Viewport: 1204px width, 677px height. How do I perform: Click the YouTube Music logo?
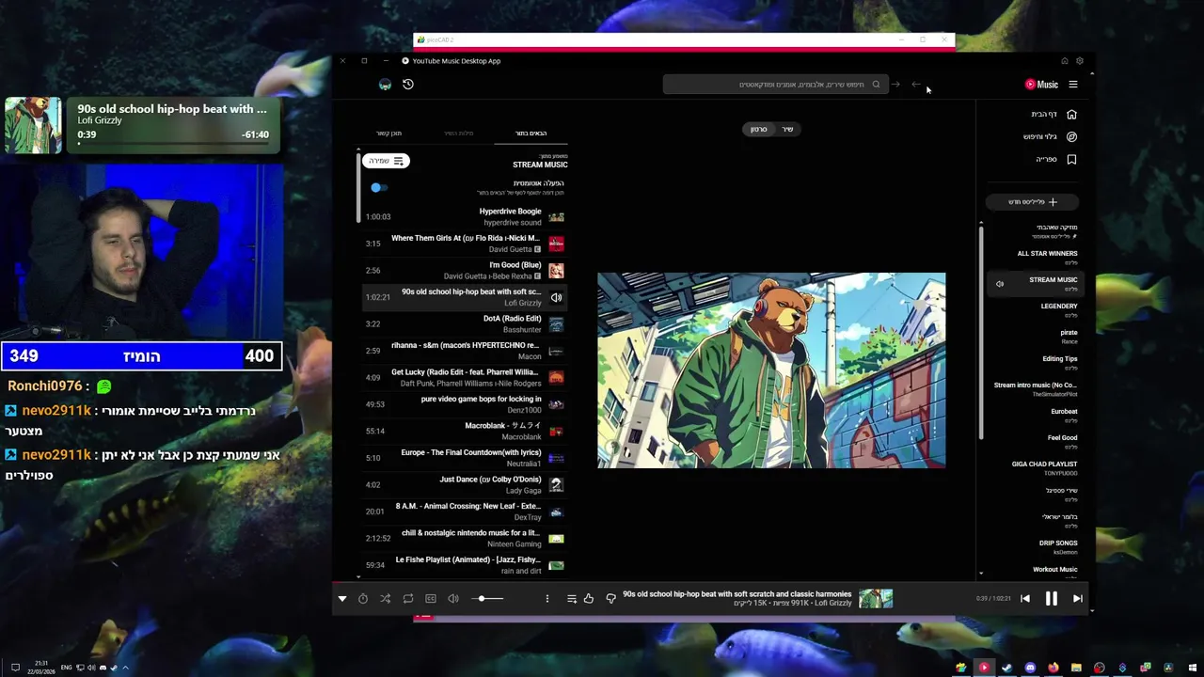pos(1041,85)
